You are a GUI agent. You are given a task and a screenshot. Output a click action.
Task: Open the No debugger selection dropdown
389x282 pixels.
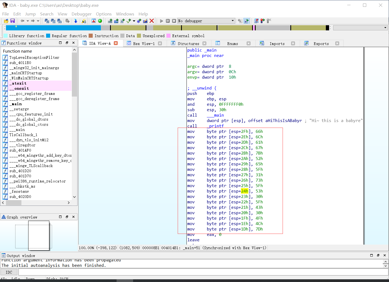233,21
